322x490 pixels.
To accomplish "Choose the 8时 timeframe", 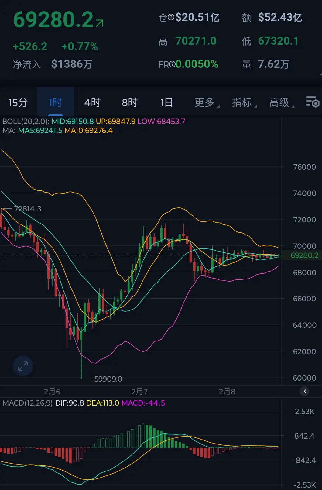I will coord(130,102).
